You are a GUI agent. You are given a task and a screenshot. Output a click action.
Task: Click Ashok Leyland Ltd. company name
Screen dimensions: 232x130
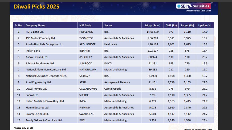pyautogui.click(x=37, y=57)
